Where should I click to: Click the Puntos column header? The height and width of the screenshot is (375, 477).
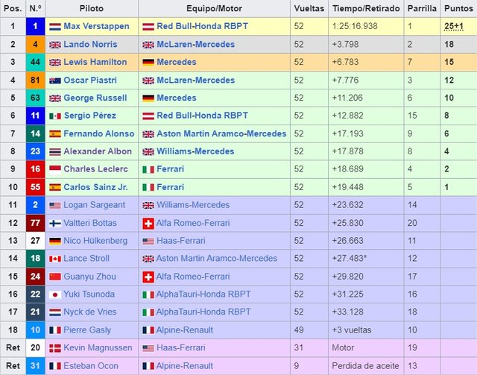(x=458, y=8)
